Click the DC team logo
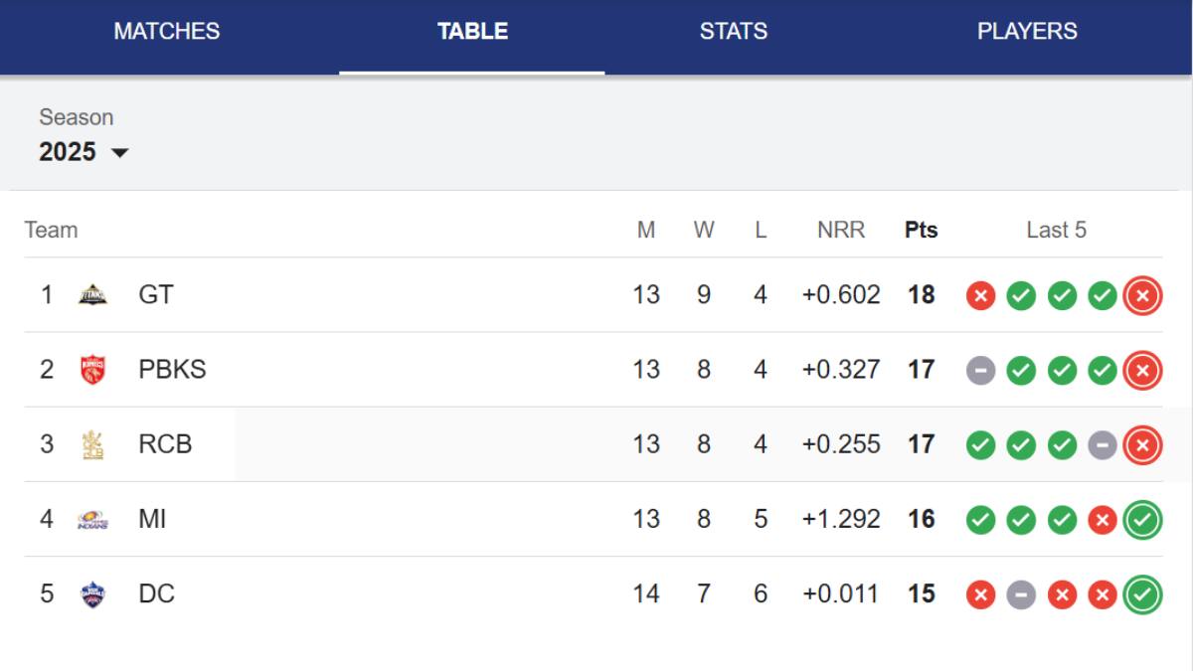This screenshot has height=671, width=1193. (x=92, y=594)
